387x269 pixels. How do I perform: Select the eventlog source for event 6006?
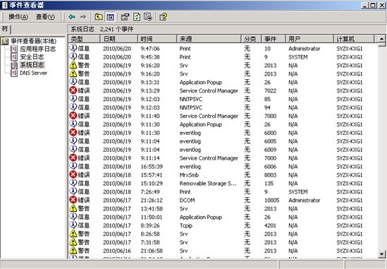190,167
